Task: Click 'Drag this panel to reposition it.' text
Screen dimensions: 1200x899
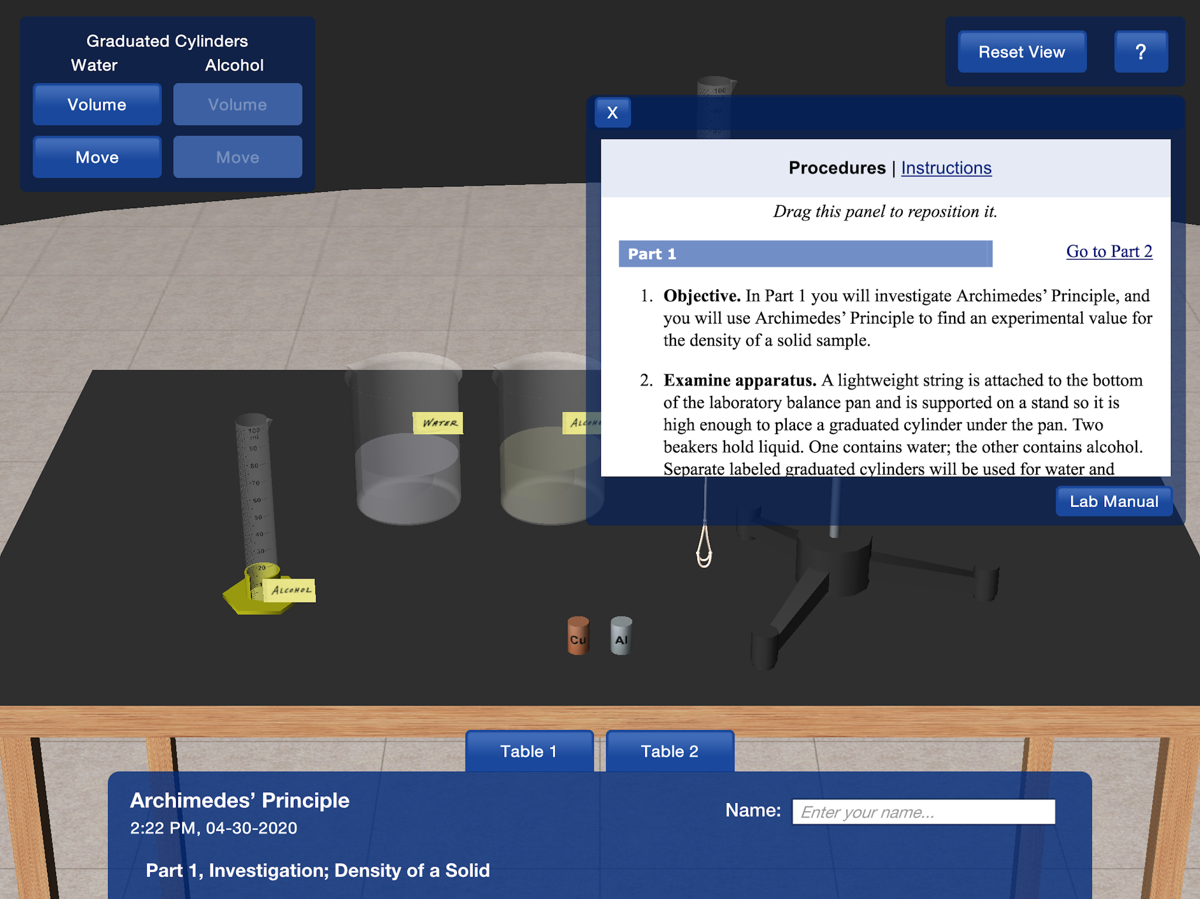Action: point(886,212)
